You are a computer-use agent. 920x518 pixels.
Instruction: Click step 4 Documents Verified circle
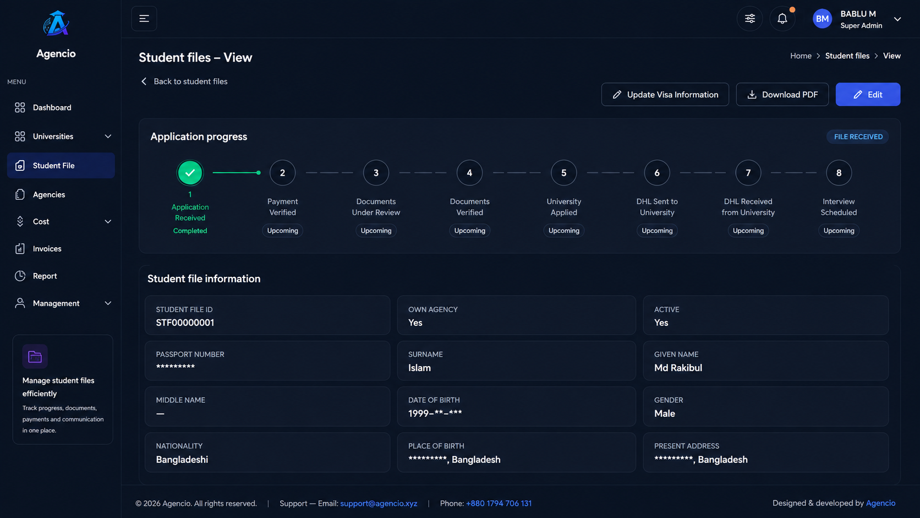(469, 173)
